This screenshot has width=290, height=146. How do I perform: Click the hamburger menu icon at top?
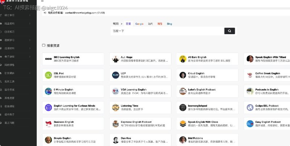pos(42,1)
